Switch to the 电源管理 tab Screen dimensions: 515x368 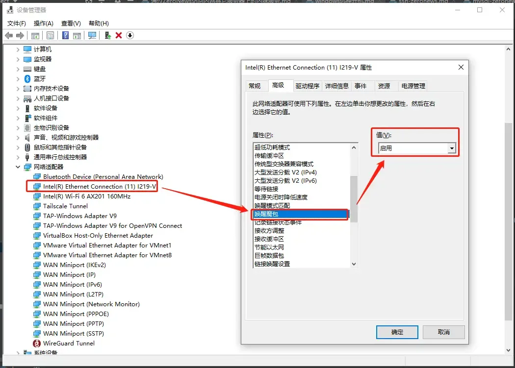tap(413, 86)
